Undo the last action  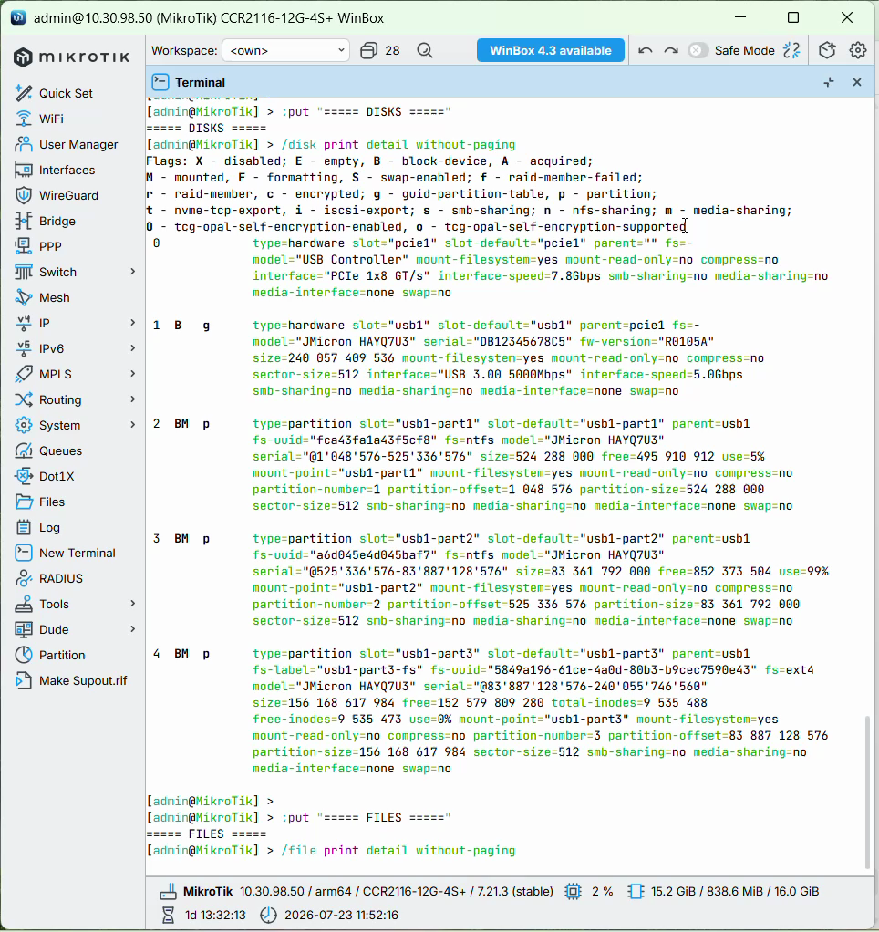[646, 50]
